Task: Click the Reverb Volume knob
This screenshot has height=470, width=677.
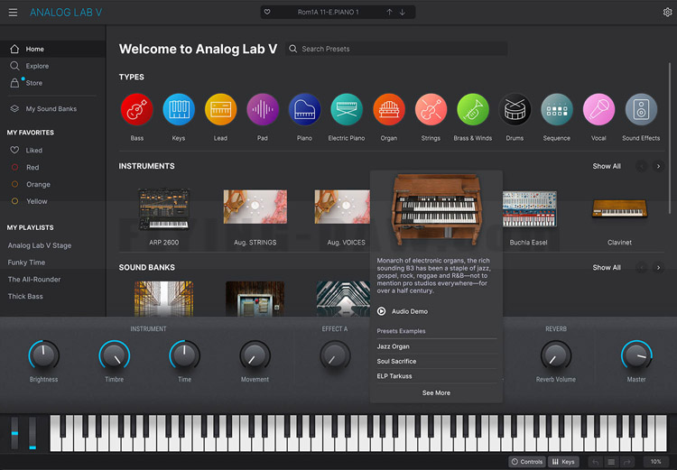Action: point(556,355)
